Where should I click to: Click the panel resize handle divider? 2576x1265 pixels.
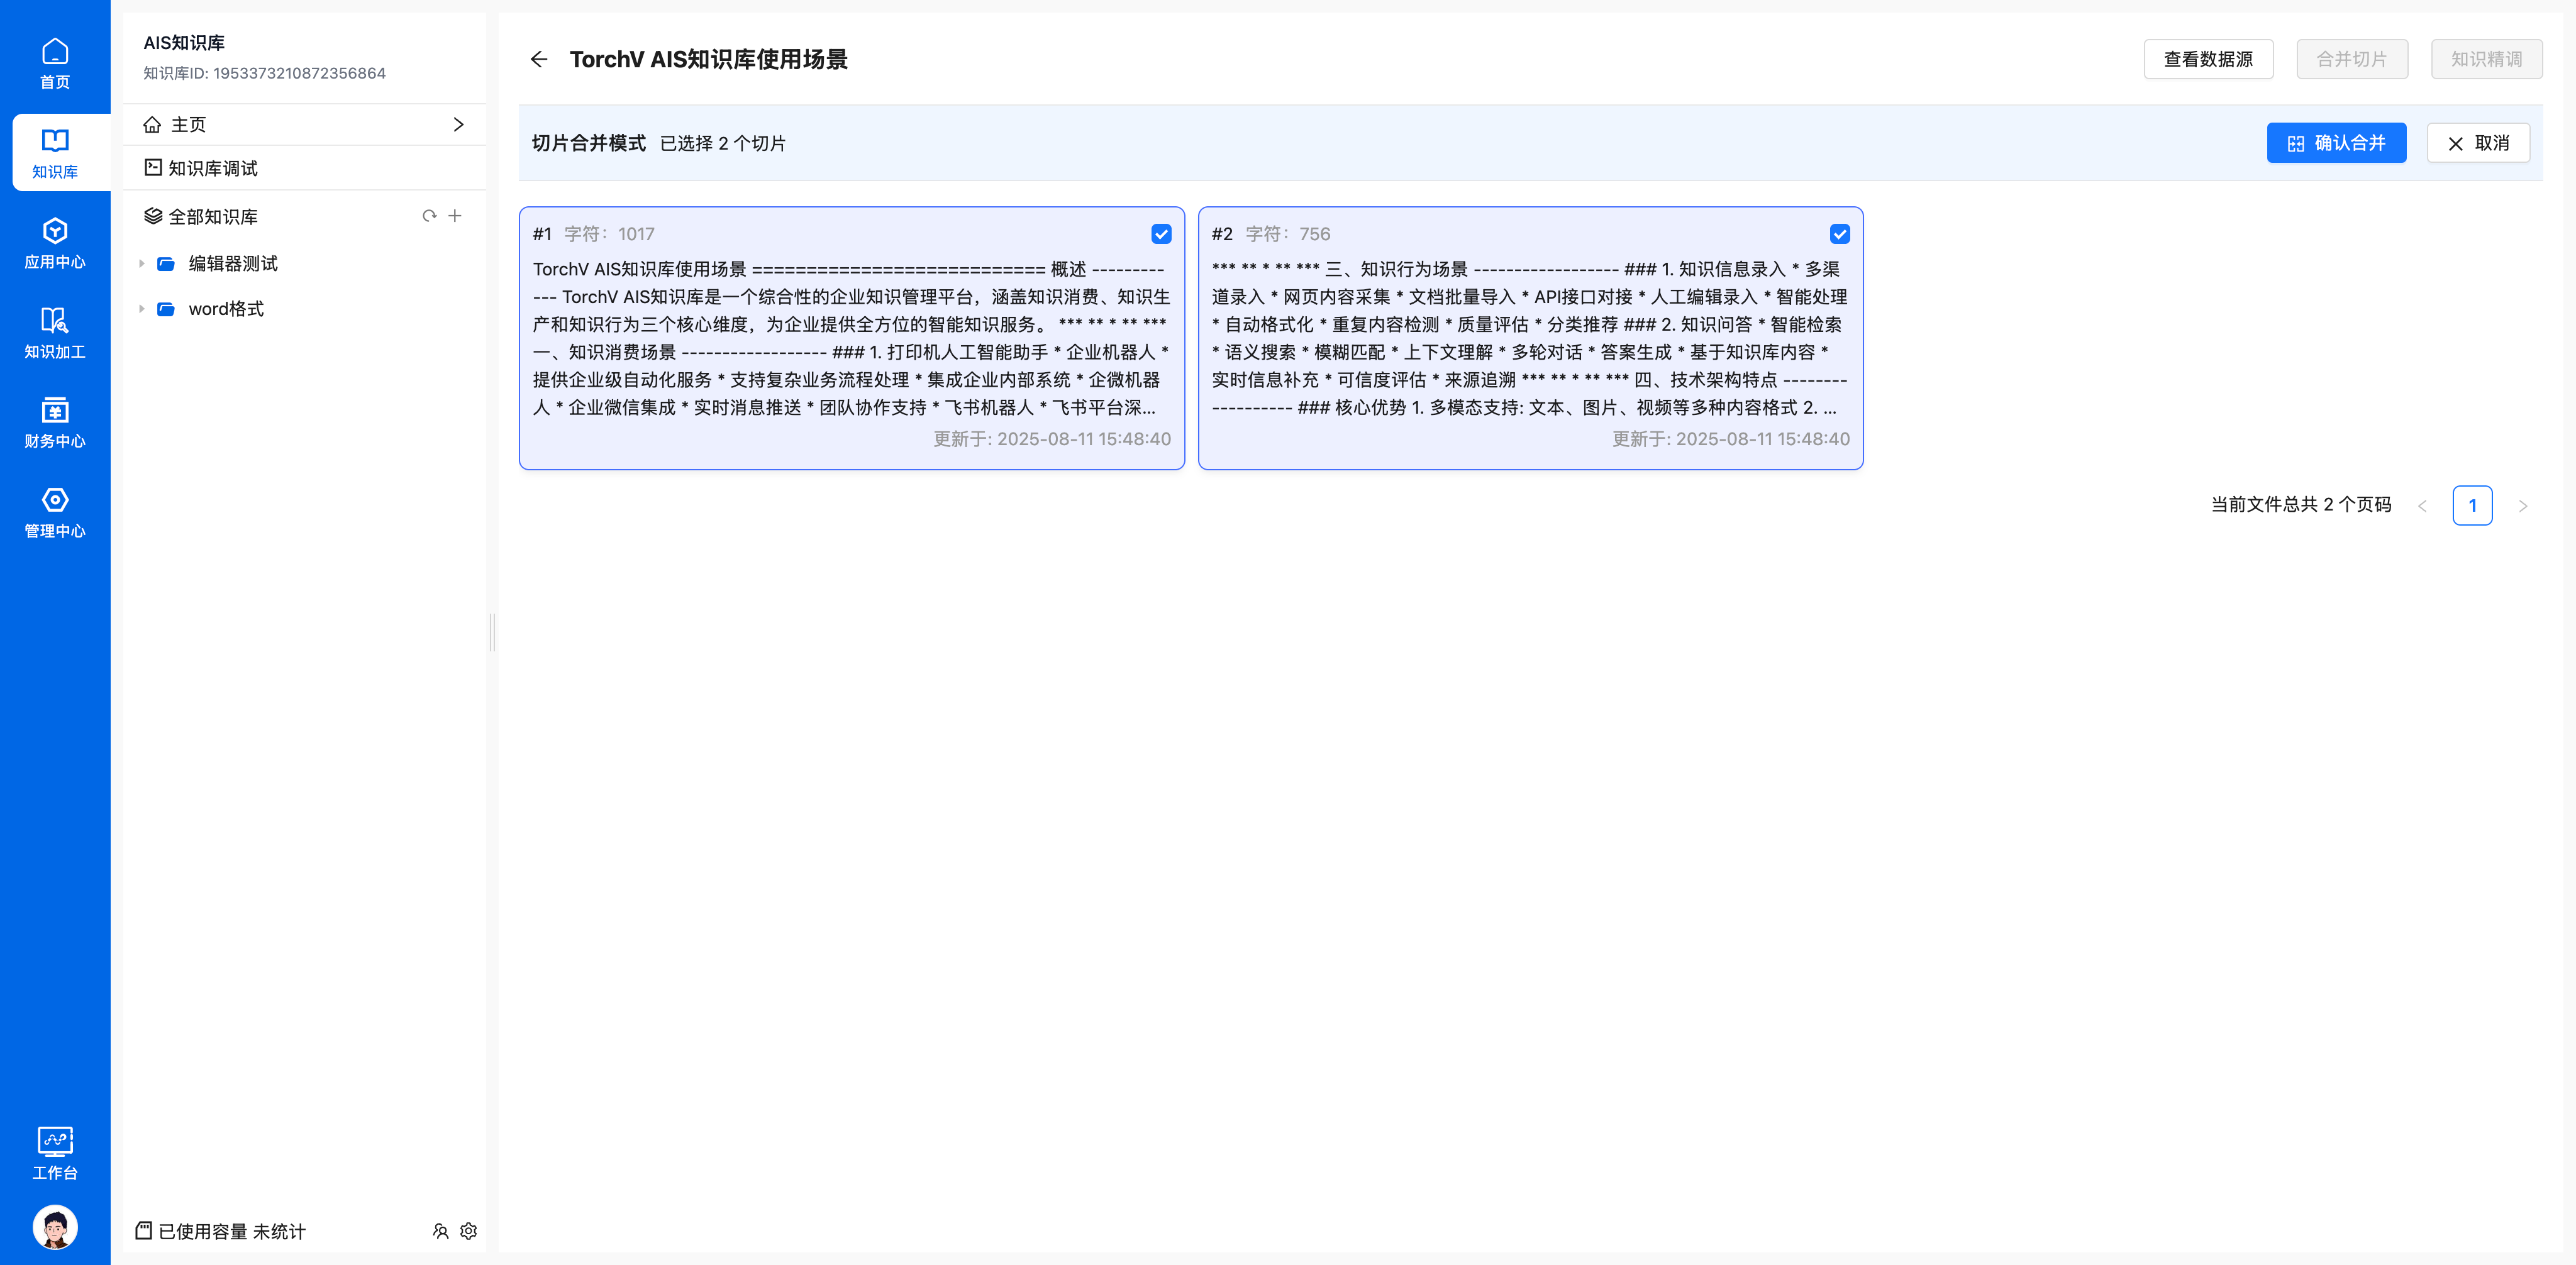[x=492, y=633]
